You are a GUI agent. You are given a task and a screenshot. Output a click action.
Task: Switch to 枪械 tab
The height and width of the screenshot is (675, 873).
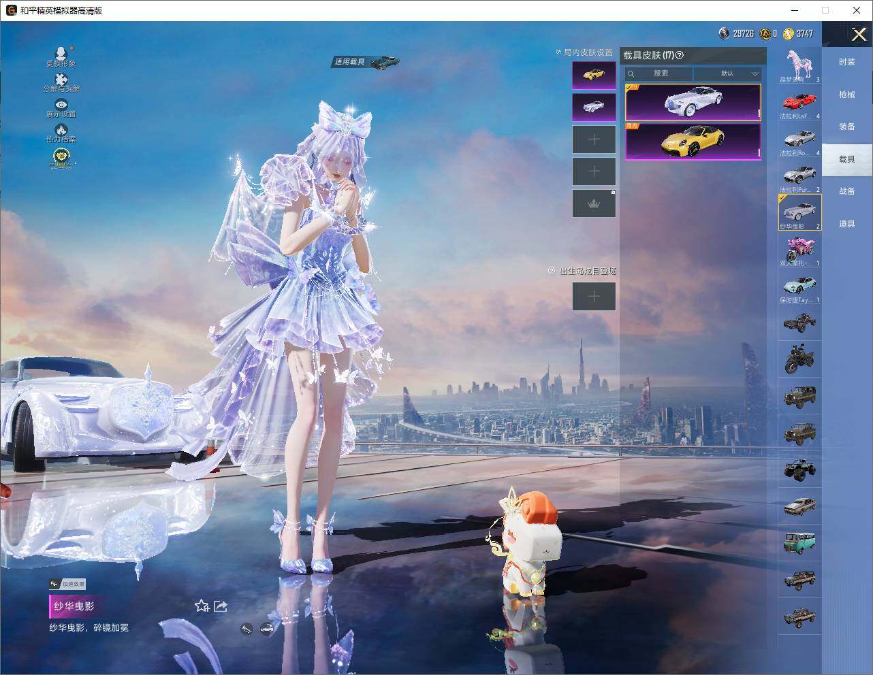(x=846, y=95)
